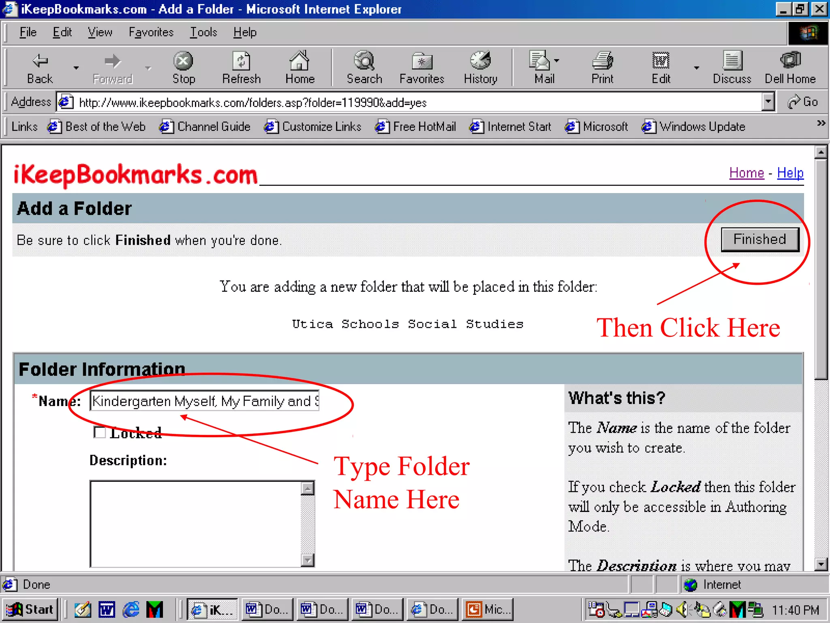Screen dimensions: 830x623
Task: Open the Free HotMail link
Action: coord(415,127)
